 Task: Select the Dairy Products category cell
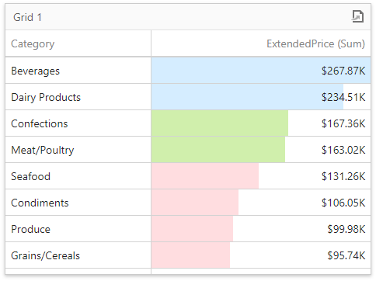(x=78, y=97)
